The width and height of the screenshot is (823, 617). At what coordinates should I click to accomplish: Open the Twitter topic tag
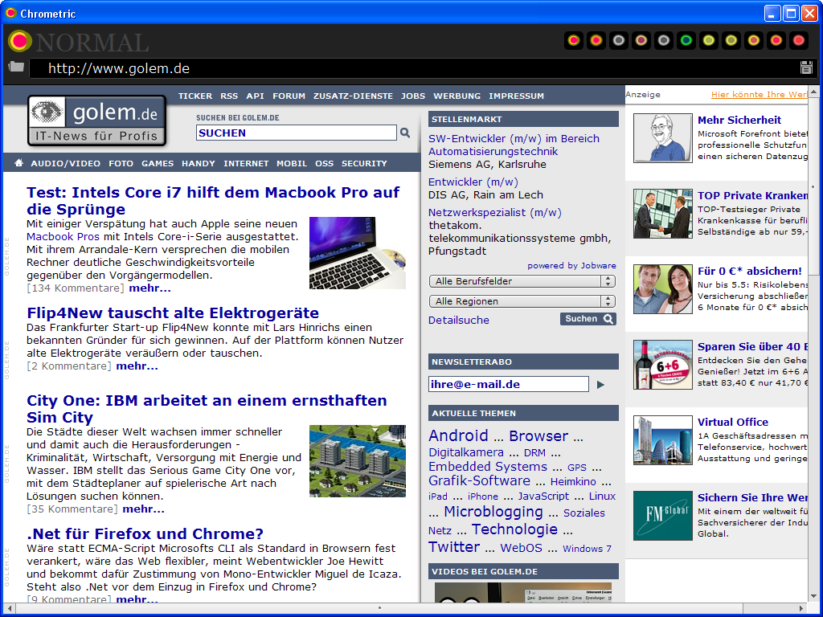(x=454, y=546)
